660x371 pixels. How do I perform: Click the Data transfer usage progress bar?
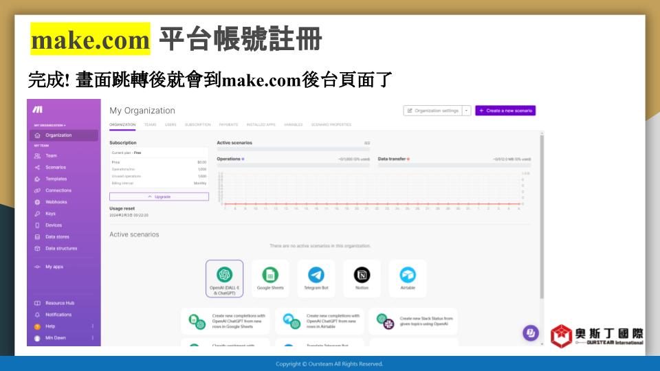click(x=454, y=166)
